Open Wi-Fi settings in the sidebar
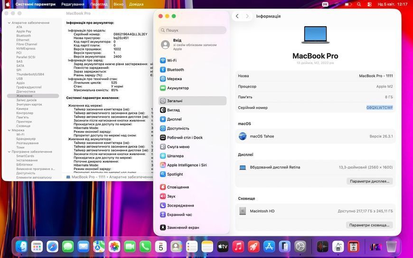This screenshot has height=258, width=413. [192, 61]
